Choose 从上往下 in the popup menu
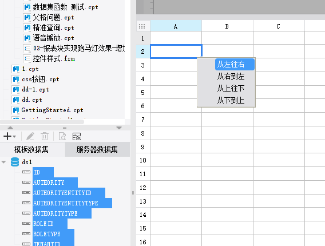This screenshot has height=246, width=325. point(231,89)
